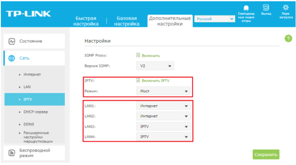Open the LAN1 Интернет dropdown
296x165 pixels.
click(163, 106)
